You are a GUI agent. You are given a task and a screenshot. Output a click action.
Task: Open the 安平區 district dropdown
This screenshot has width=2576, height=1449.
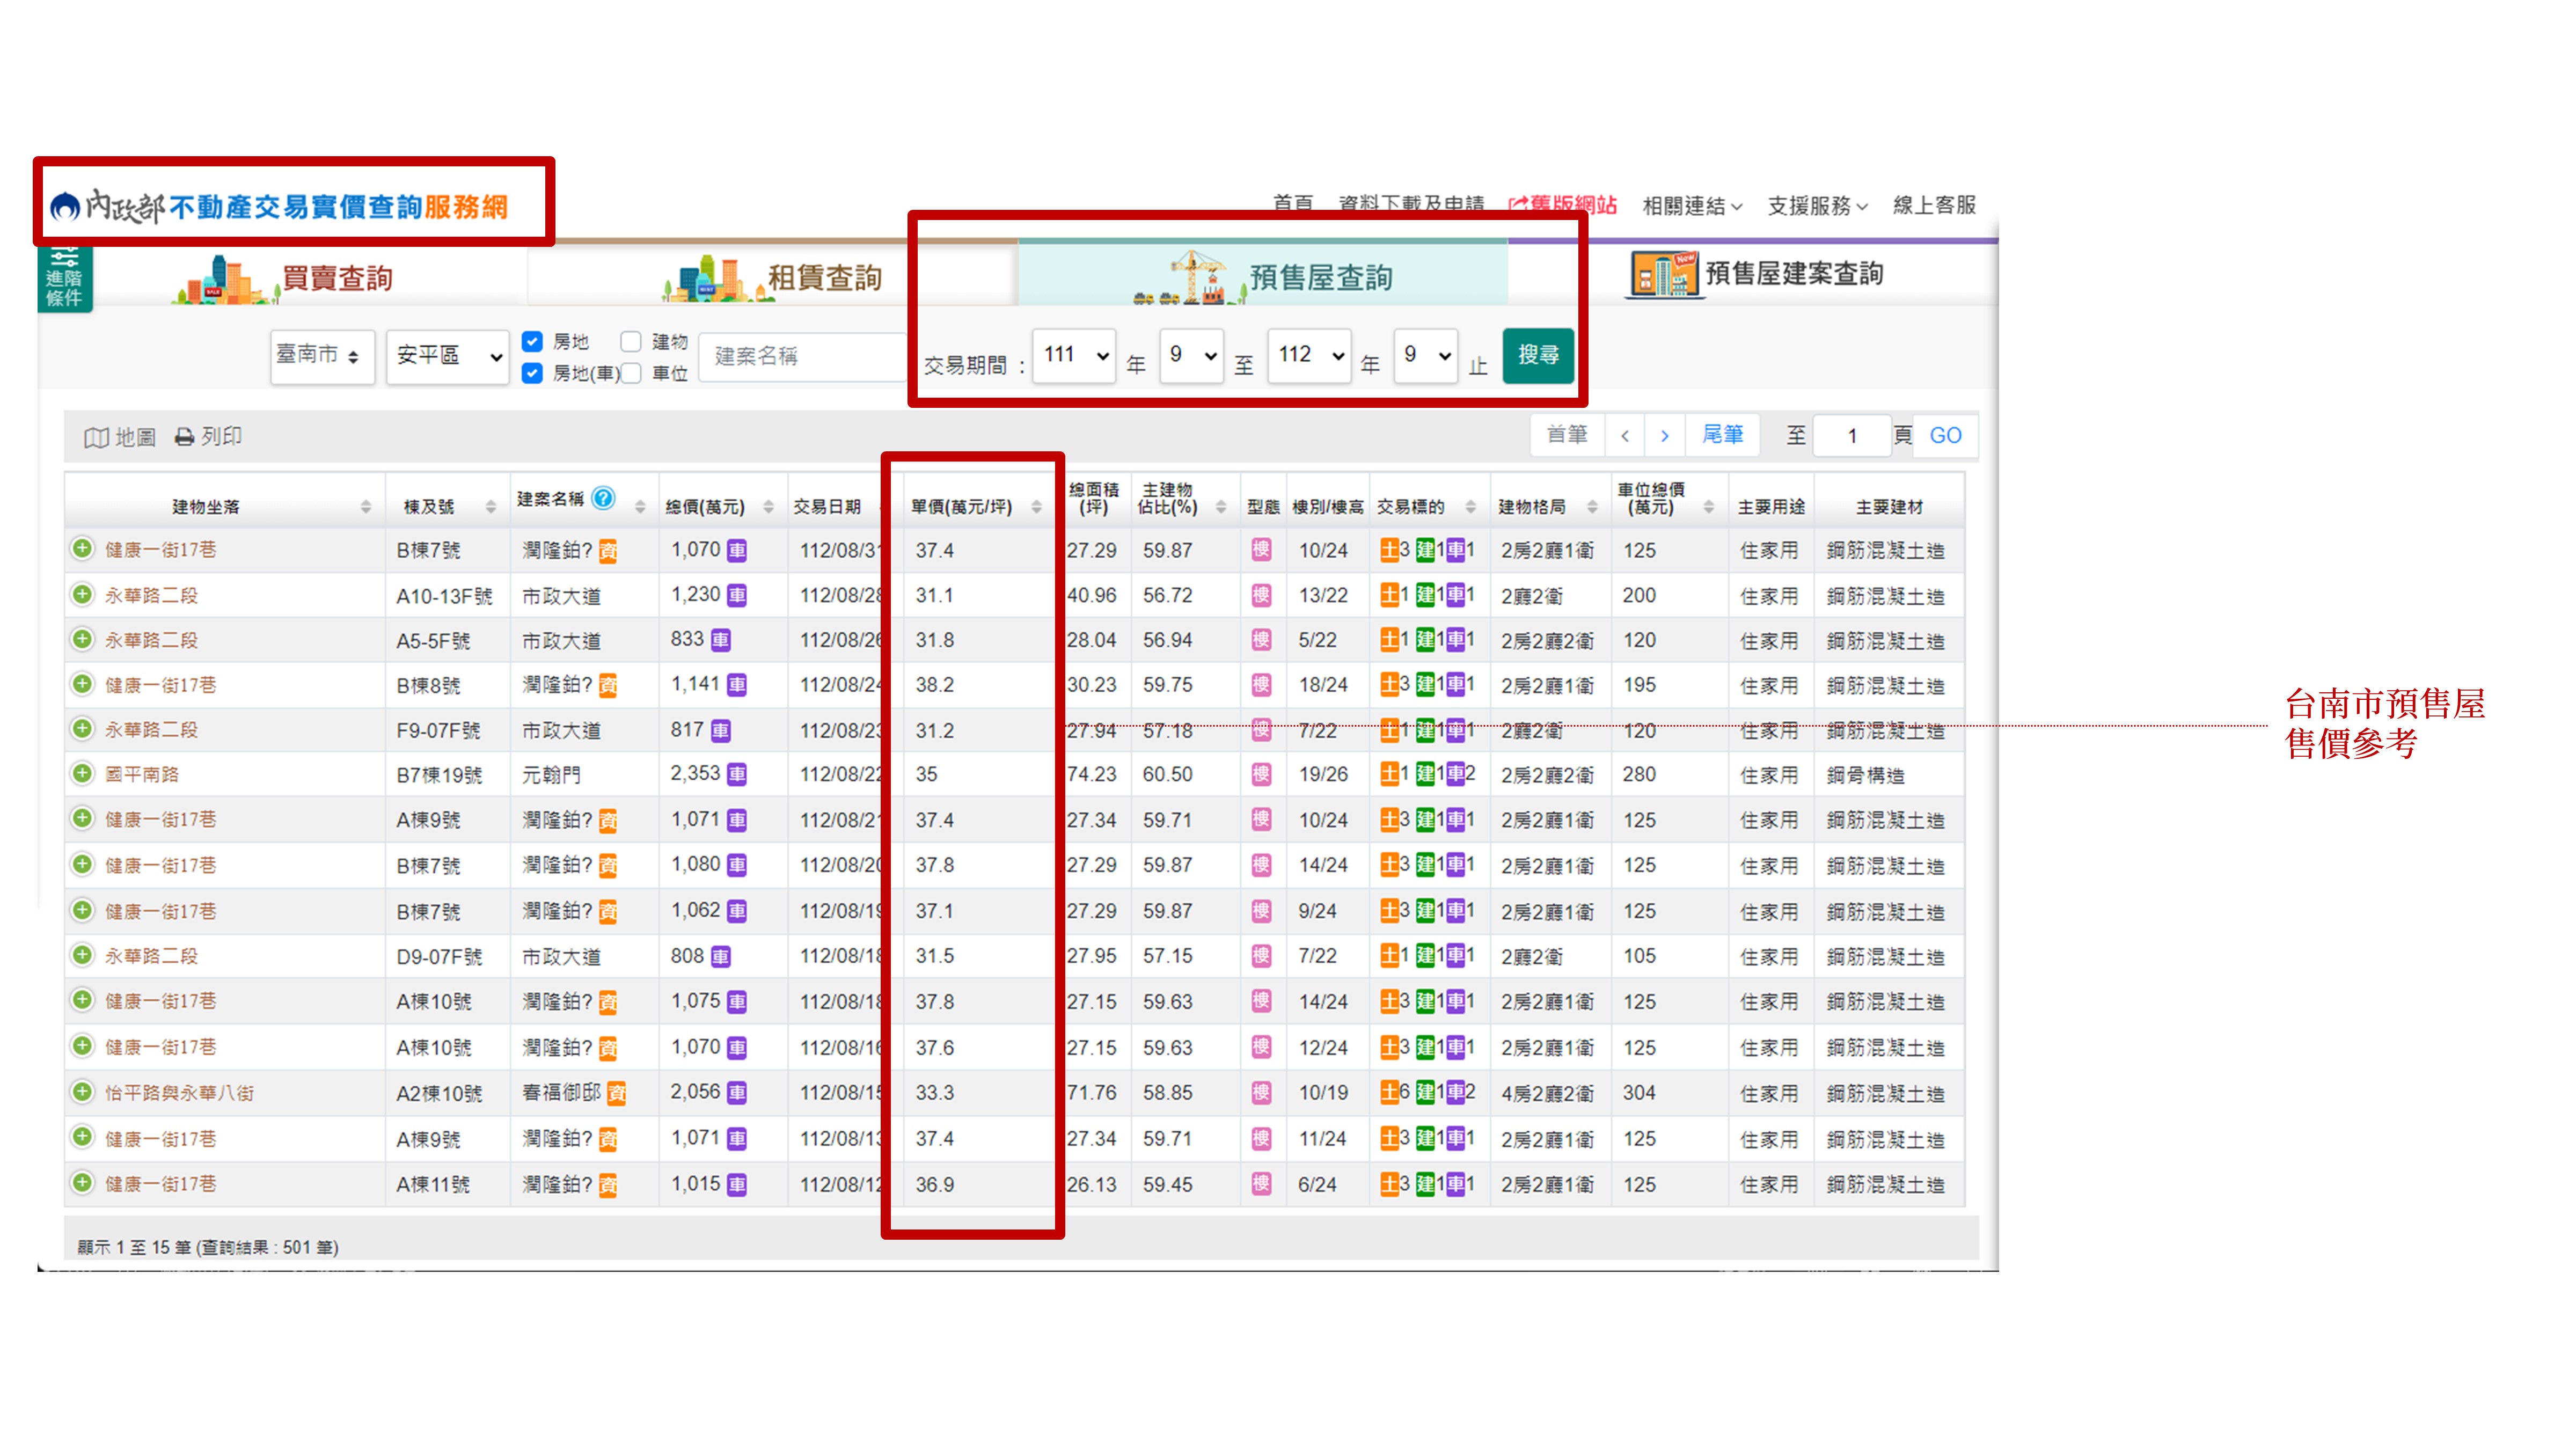(x=448, y=356)
